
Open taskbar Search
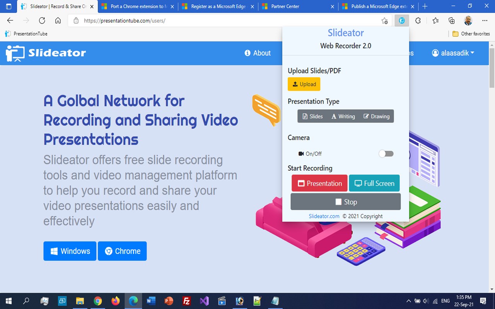coord(26,301)
